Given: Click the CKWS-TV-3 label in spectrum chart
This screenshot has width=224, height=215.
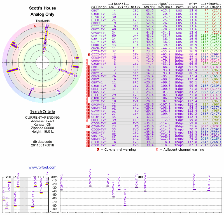Looking at the screenshot, I should [125, 197].
